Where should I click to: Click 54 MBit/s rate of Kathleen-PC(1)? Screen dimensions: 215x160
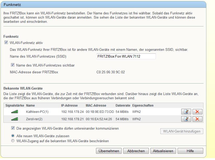click(x=122, y=112)
